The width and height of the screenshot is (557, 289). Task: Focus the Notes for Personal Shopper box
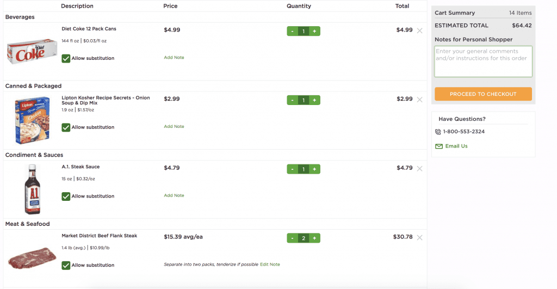point(483,61)
